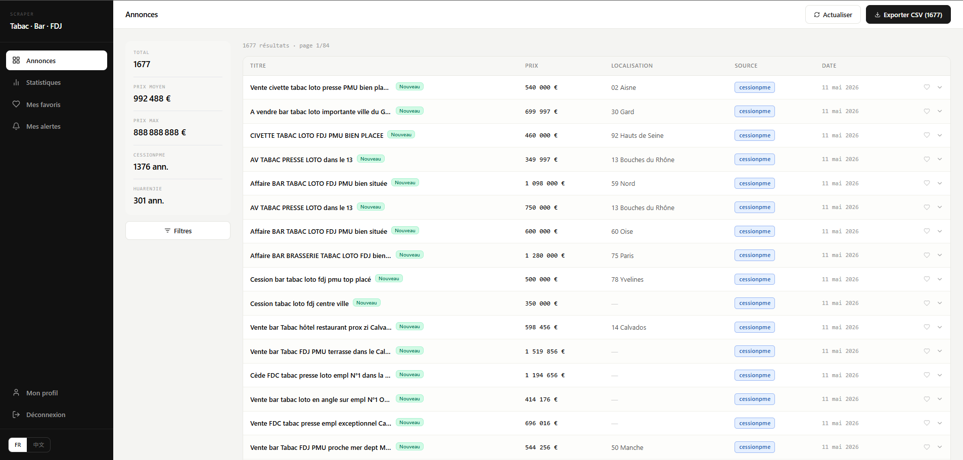
Task: Select title 'A vendre bar tabac loto importante ville'
Action: (x=320, y=112)
